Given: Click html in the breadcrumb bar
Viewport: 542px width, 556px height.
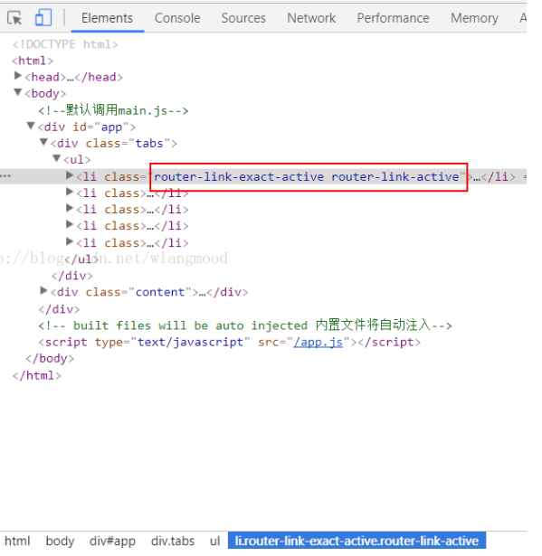Looking at the screenshot, I should coord(17,542).
